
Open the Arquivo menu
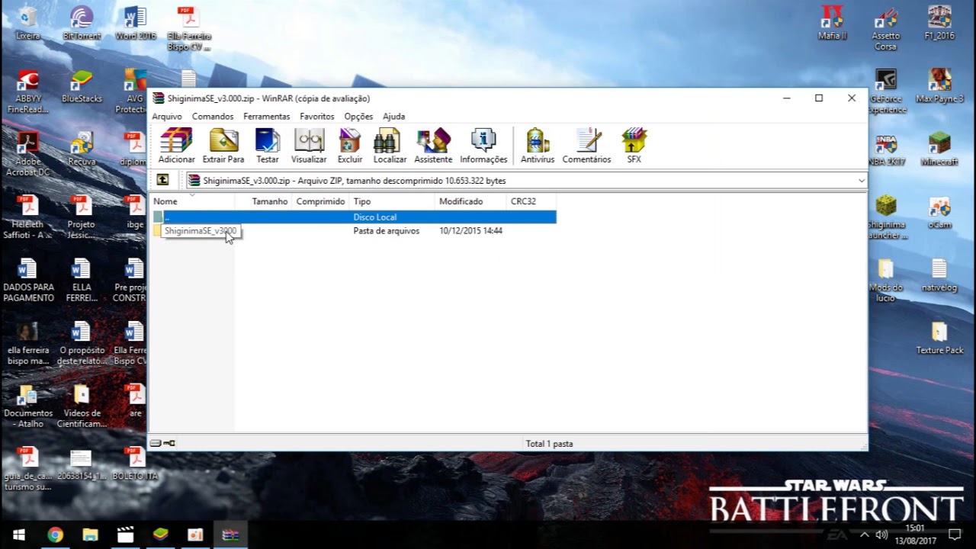tap(167, 117)
